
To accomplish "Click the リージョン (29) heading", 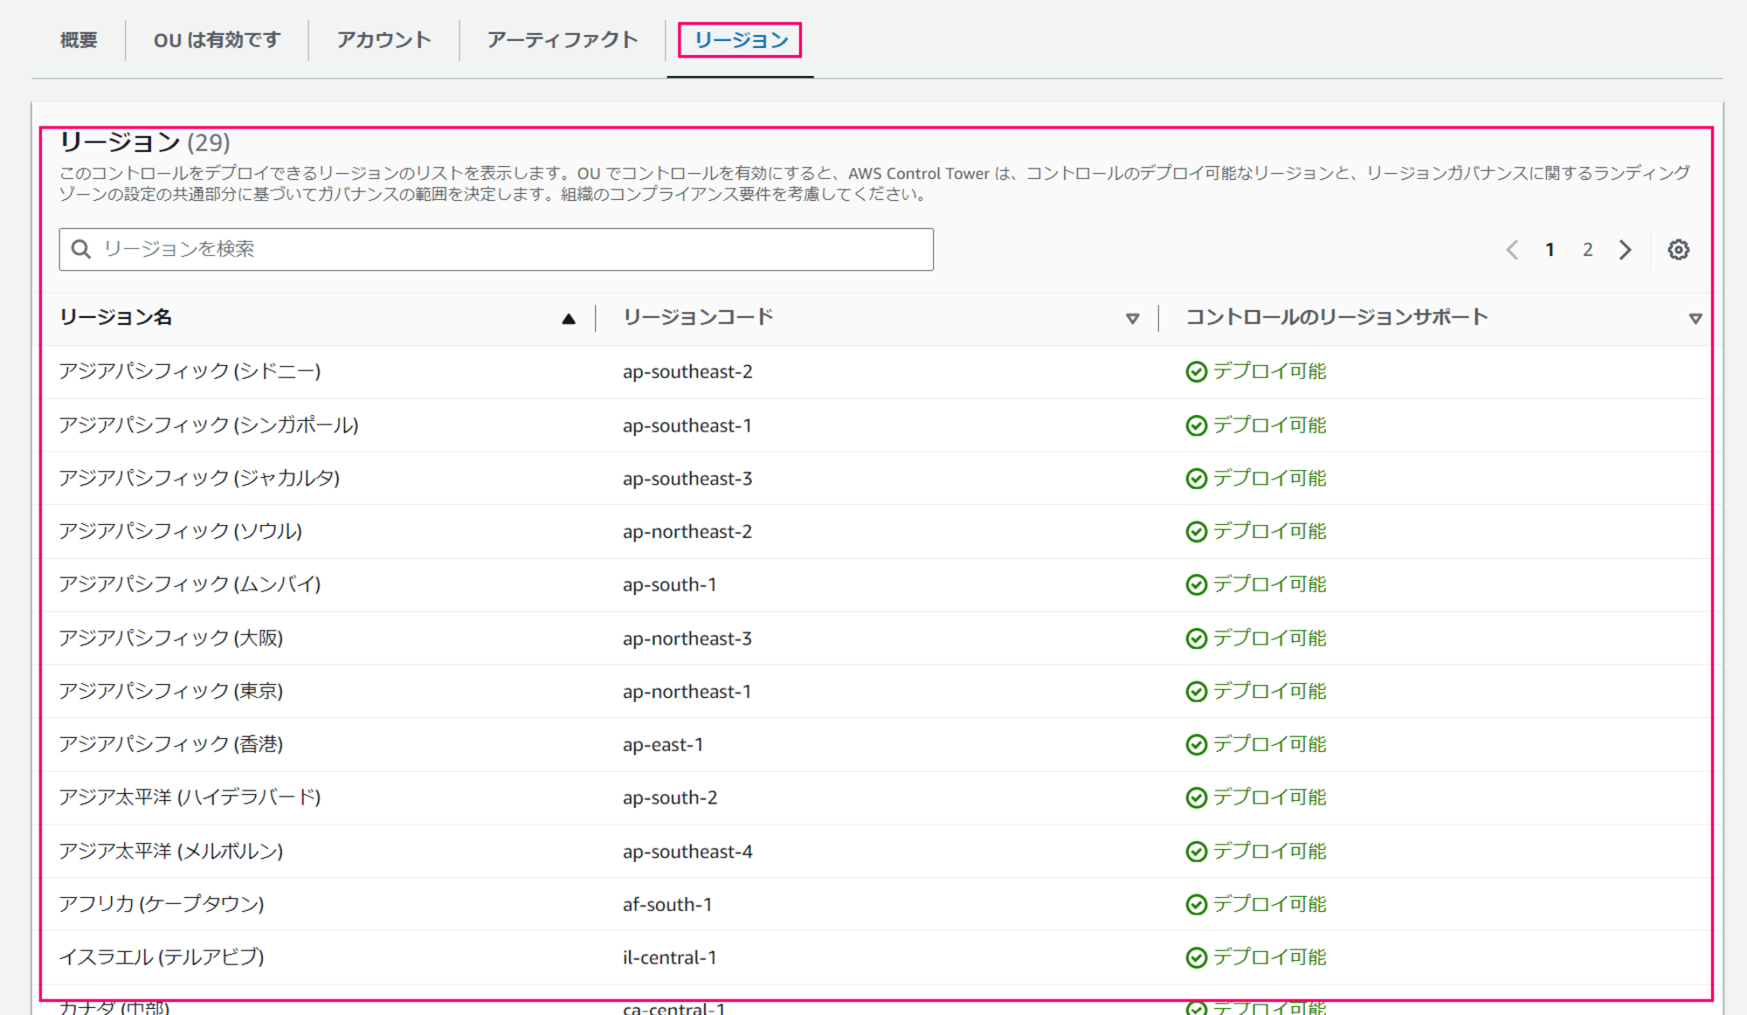I will [x=145, y=142].
